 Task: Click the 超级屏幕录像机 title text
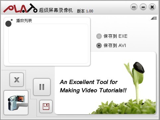(x=56, y=10)
